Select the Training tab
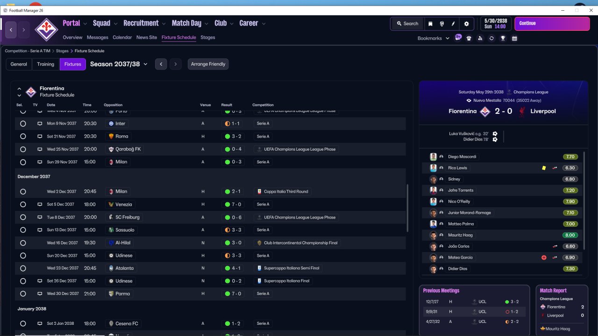This screenshot has height=336, width=598. 46,64
